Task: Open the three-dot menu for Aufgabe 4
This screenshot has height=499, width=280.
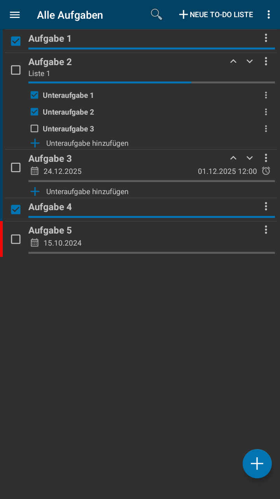Action: 266,206
